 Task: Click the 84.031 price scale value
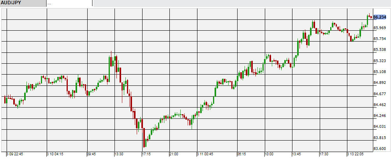(379, 127)
